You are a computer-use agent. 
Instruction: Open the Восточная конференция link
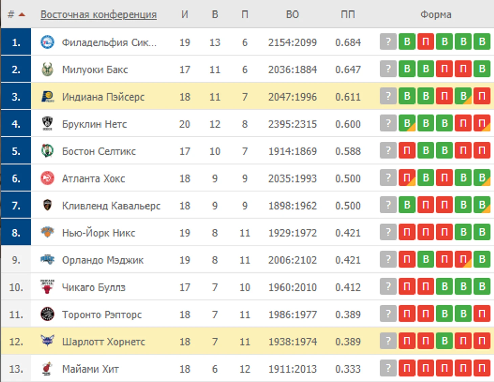pos(98,15)
